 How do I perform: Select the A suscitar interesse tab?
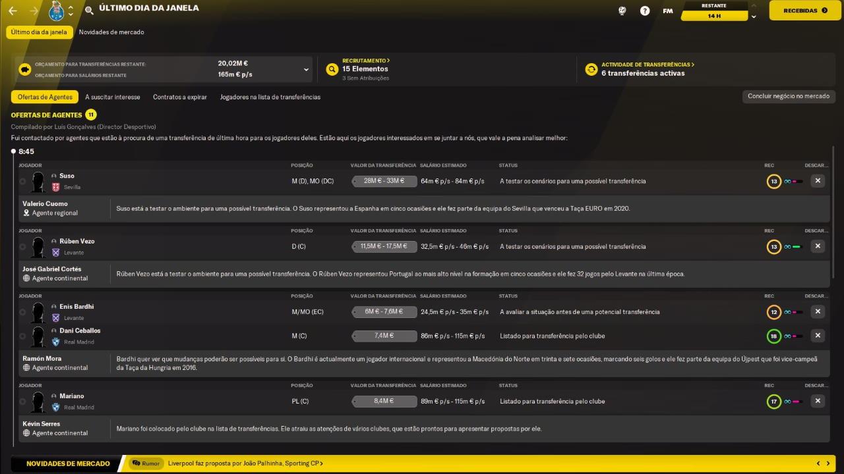(x=113, y=97)
